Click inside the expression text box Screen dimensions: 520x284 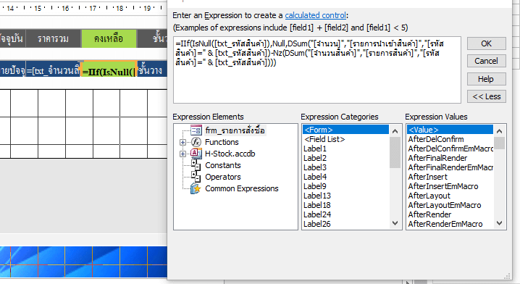[x=317, y=70]
